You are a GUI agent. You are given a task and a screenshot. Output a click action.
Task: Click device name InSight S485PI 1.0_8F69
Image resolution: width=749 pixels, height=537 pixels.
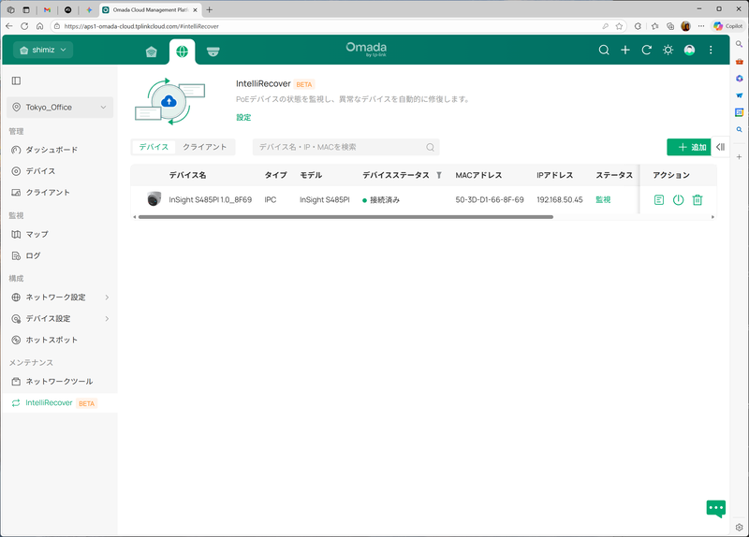point(210,200)
